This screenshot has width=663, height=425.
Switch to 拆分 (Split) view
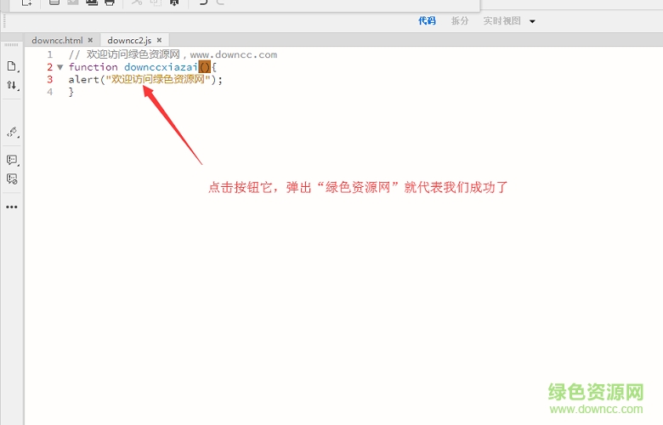point(460,20)
